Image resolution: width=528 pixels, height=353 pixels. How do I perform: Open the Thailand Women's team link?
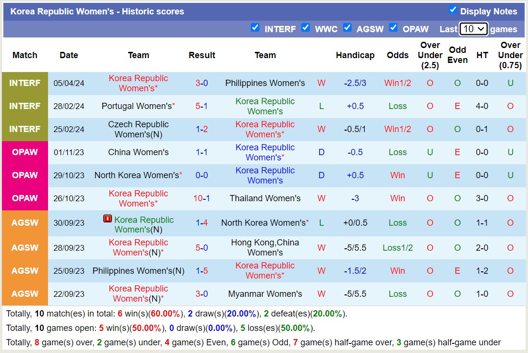coord(265,198)
